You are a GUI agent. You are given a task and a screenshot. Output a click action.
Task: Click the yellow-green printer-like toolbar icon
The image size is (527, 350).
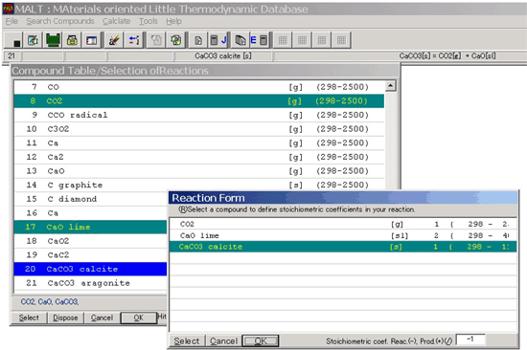tap(72, 40)
